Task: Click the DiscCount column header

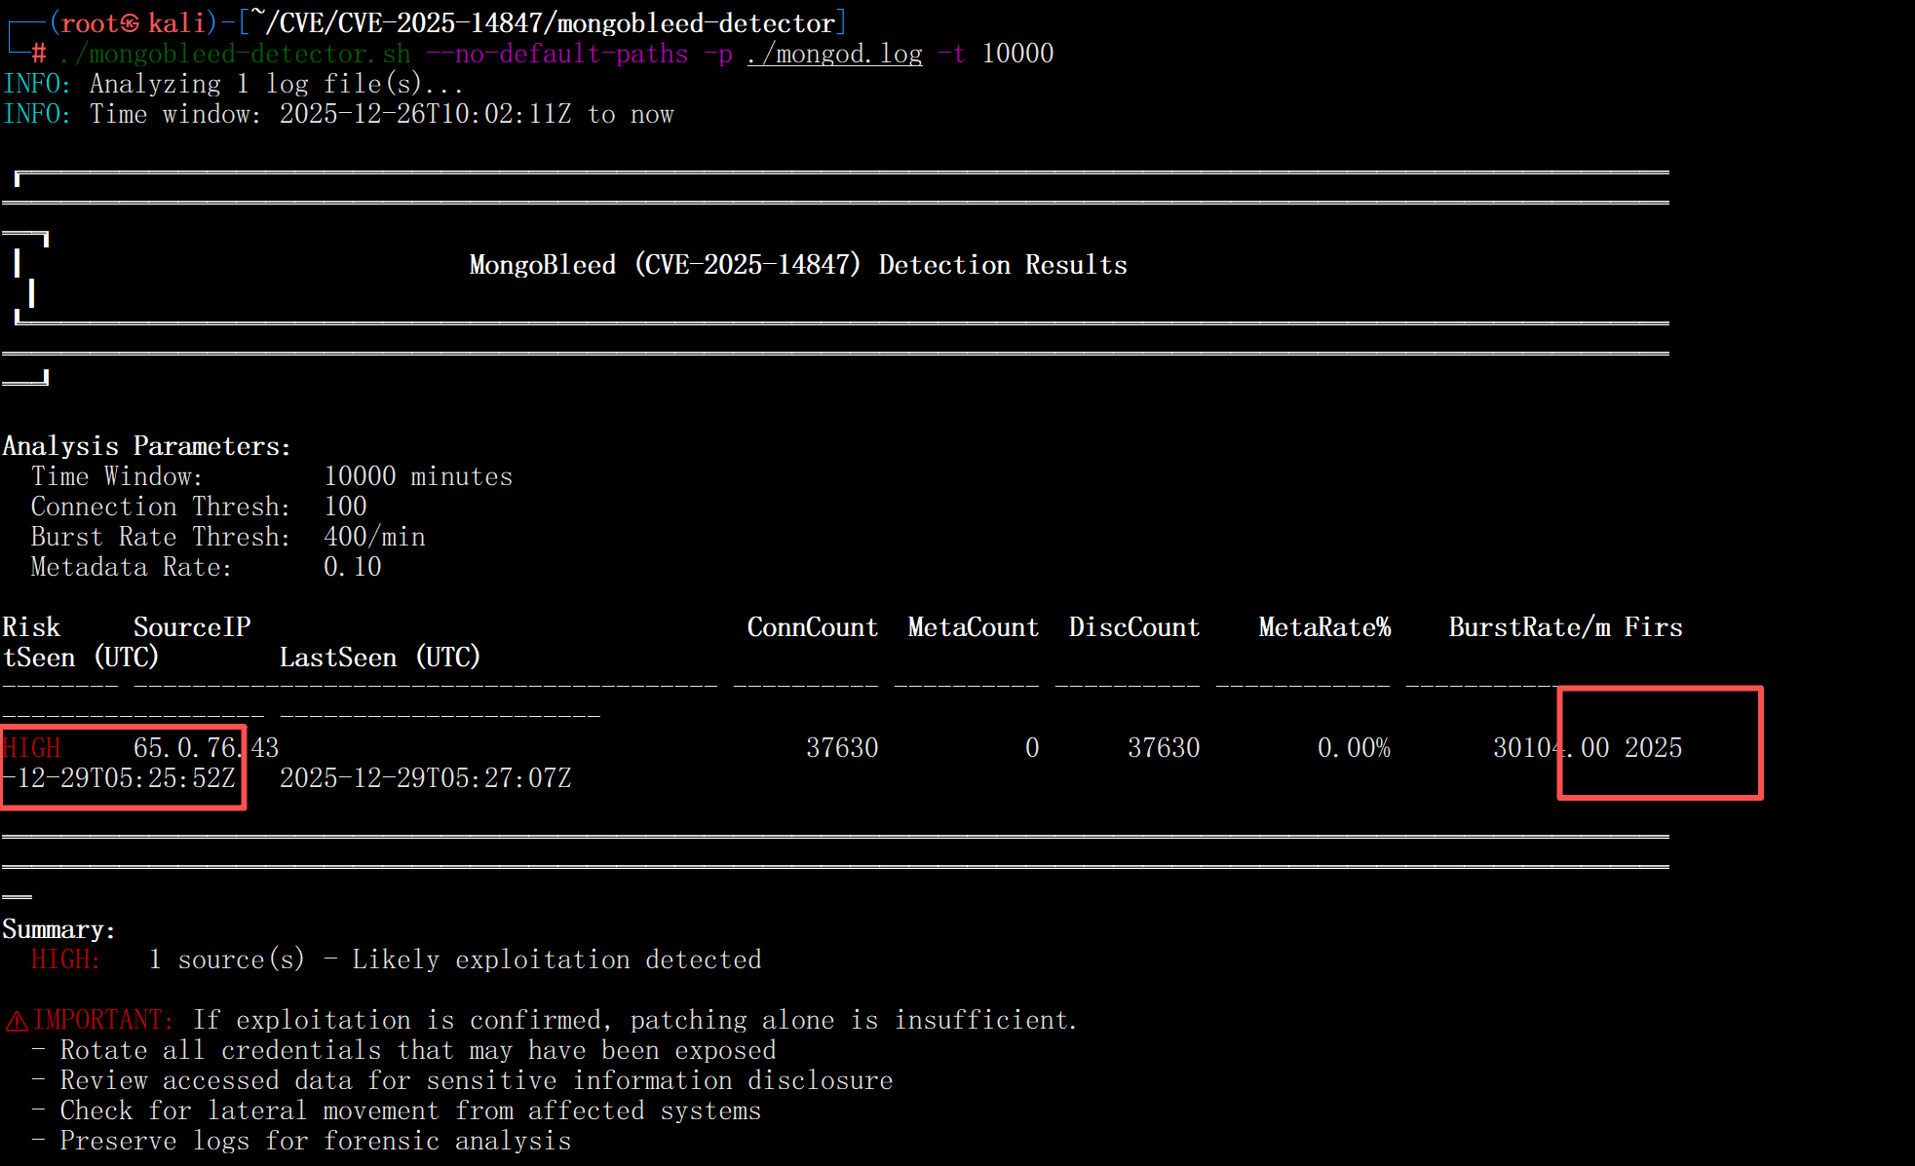Action: (x=1133, y=627)
